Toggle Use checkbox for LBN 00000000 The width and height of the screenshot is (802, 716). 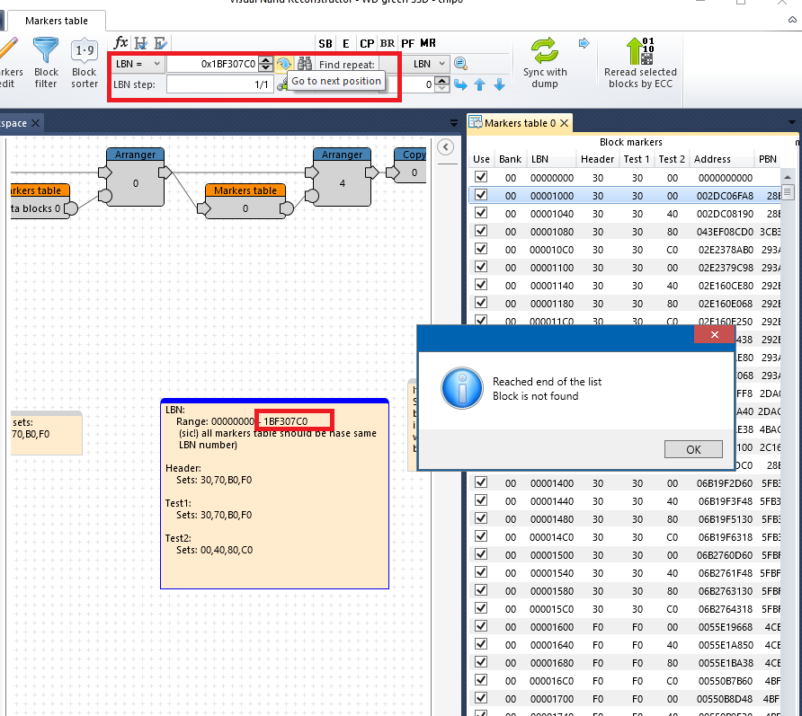pos(481,177)
